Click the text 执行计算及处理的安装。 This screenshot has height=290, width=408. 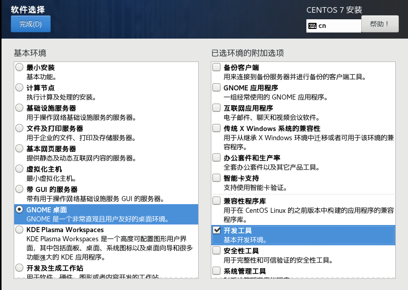tap(61, 98)
